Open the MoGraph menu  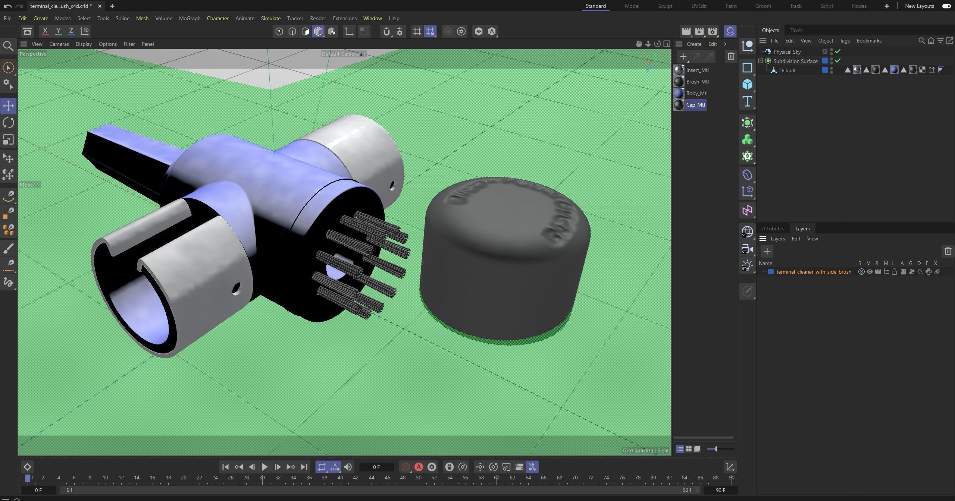(190, 18)
